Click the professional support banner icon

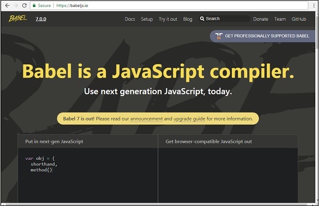219,36
